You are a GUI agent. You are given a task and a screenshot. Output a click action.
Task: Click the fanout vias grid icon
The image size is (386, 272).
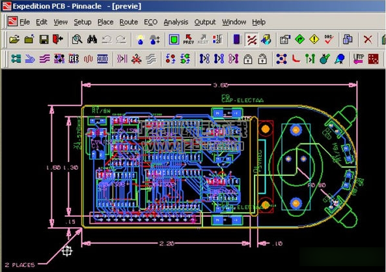pos(59,59)
